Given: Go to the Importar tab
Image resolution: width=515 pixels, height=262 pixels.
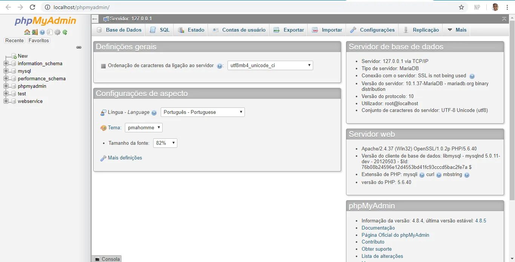Looking at the screenshot, I should pyautogui.click(x=327, y=30).
